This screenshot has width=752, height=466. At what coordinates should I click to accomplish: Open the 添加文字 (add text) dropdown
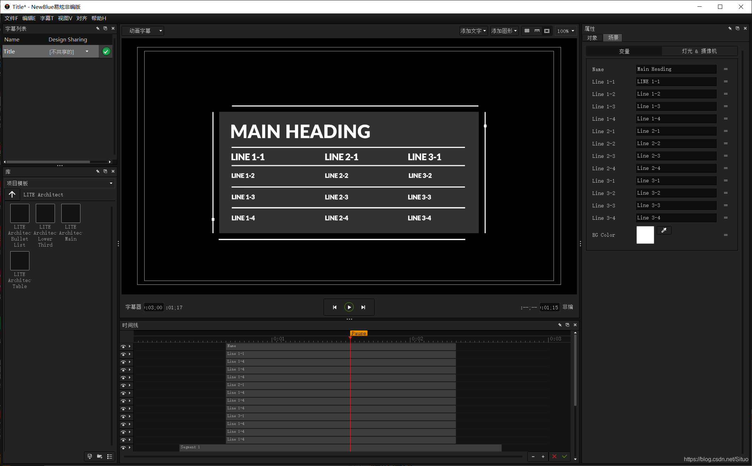[473, 31]
